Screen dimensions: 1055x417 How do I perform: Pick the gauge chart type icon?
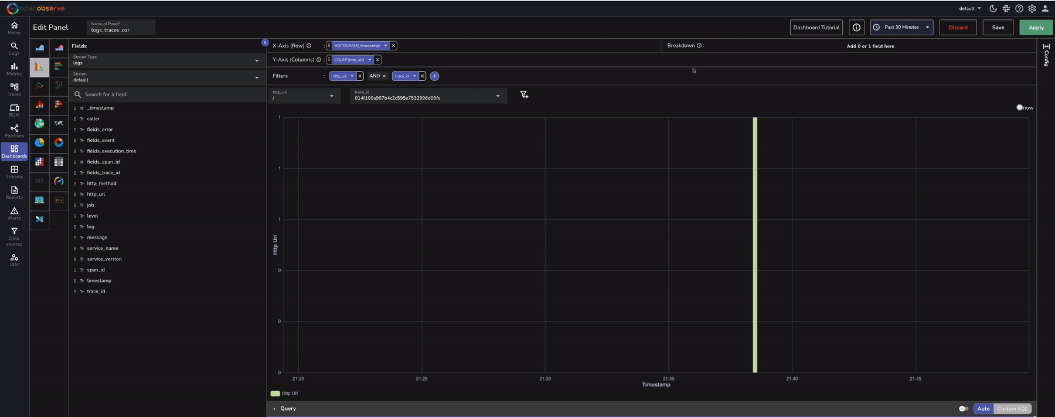click(59, 181)
